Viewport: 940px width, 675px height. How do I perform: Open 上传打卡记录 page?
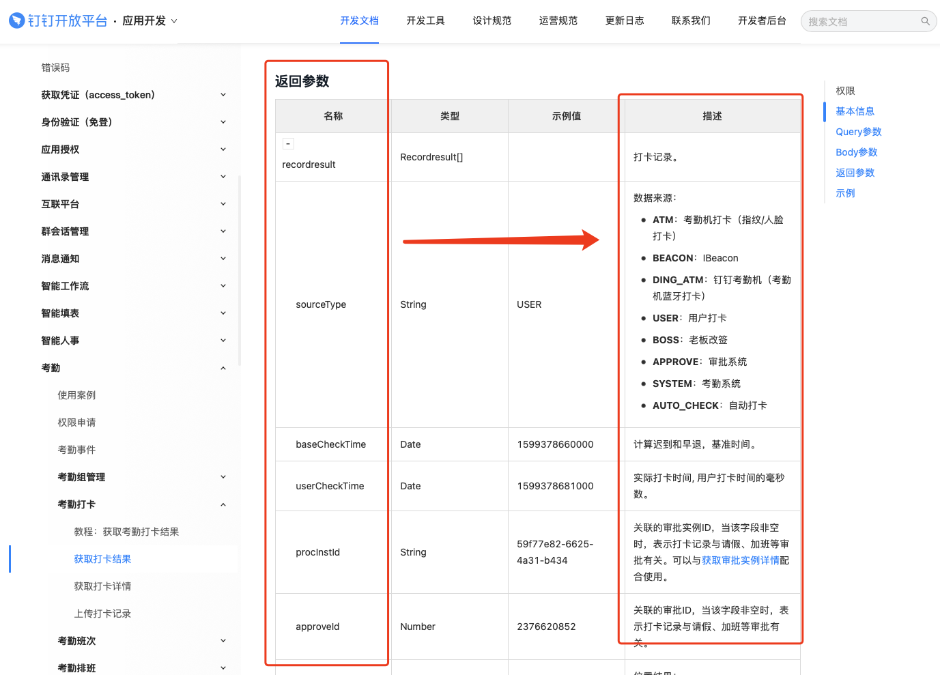(x=102, y=614)
